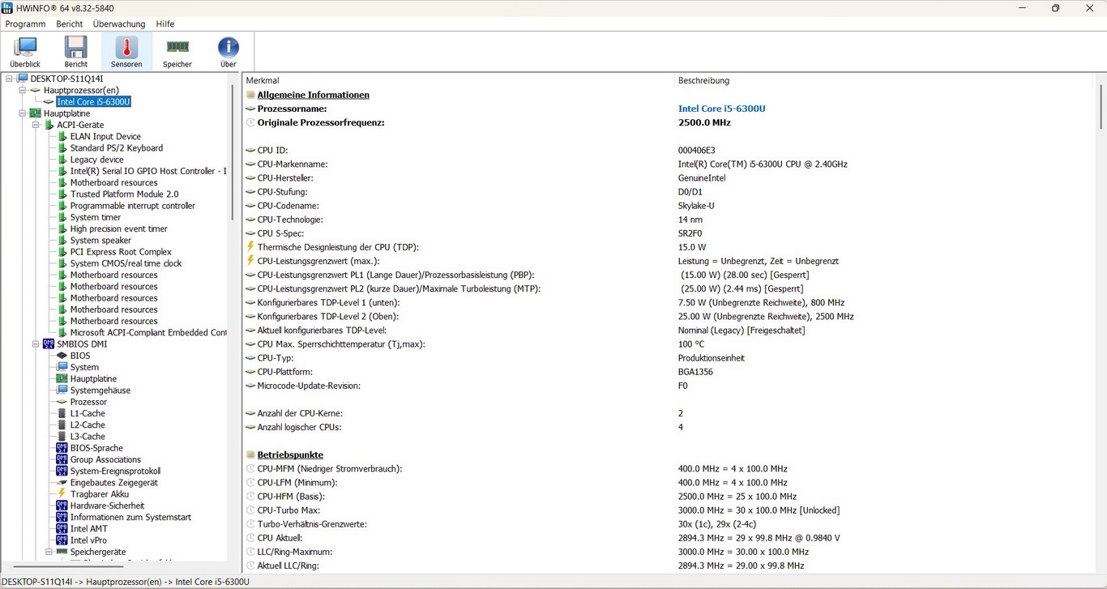Image resolution: width=1107 pixels, height=589 pixels.
Task: Collapse the SMBIOS DMI tree branch
Action: point(36,344)
